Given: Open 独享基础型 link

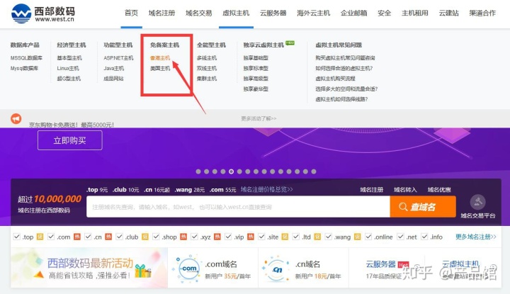Looking at the screenshot, I should 256,58.
